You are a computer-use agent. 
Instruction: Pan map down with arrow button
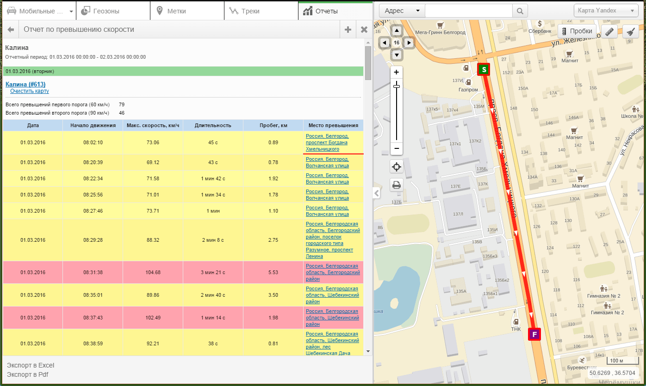[x=397, y=55]
